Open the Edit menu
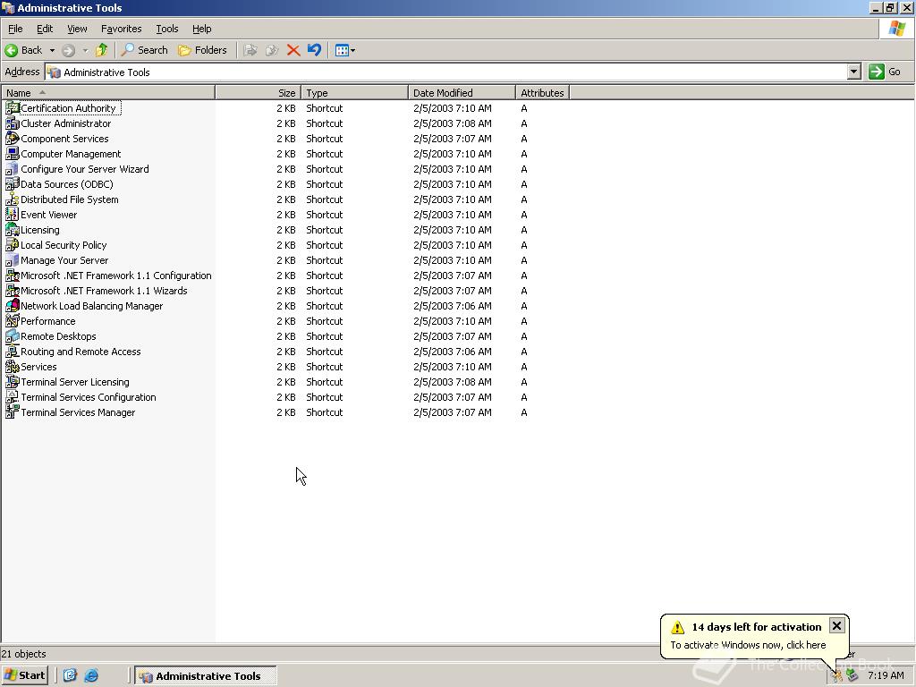Screen dimensions: 916x687 pyautogui.click(x=45, y=29)
